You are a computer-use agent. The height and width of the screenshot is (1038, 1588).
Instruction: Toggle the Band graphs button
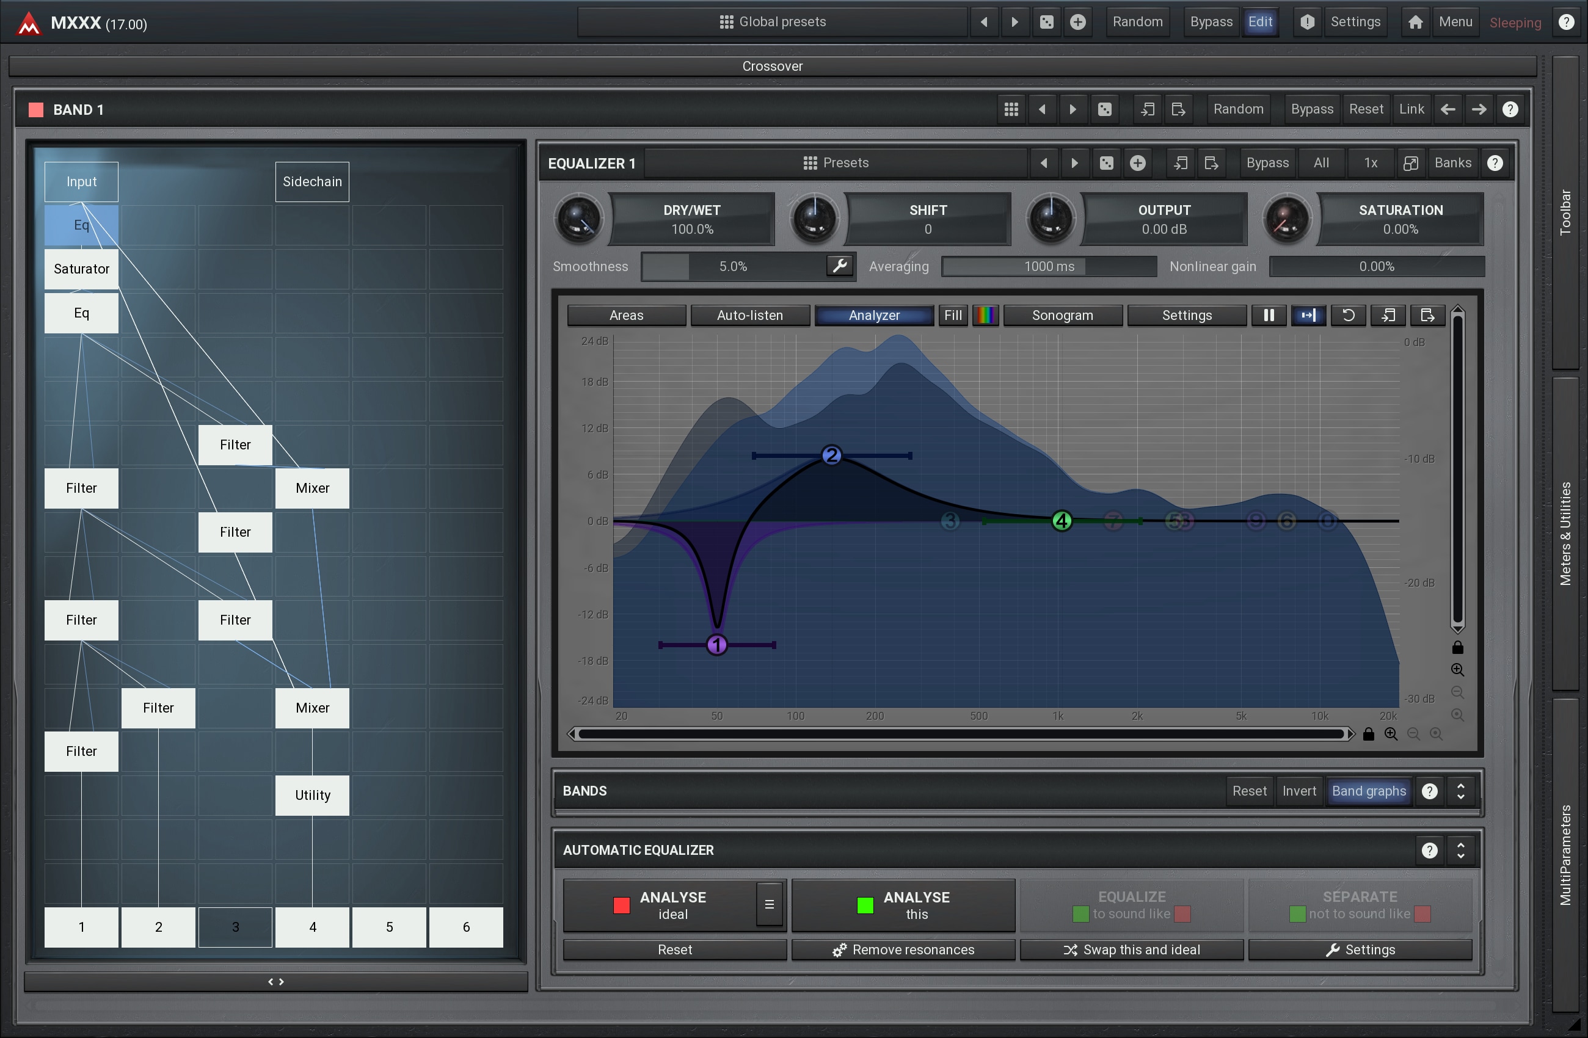point(1369,791)
